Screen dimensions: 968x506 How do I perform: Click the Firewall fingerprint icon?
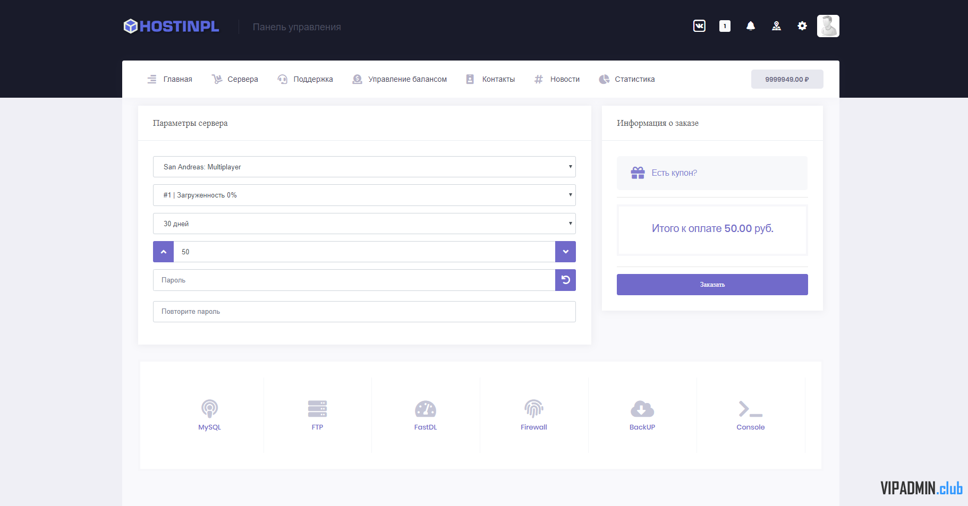point(533,409)
